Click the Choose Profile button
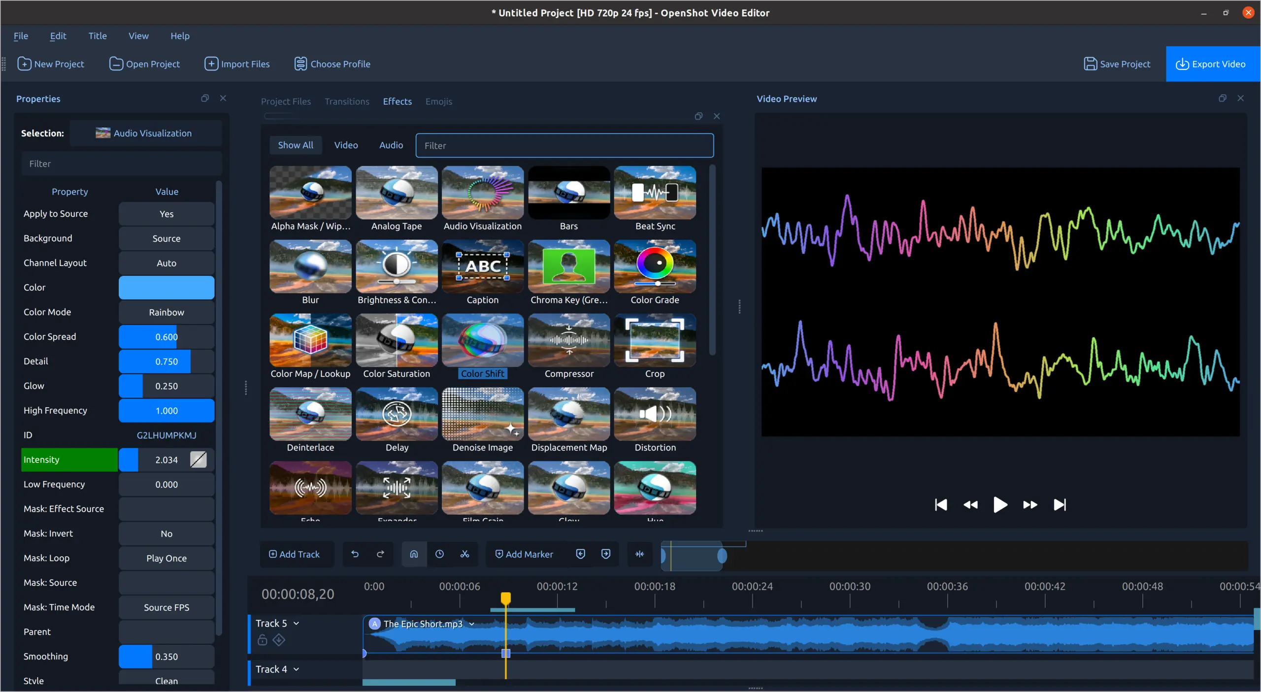1261x692 pixels. [x=332, y=64]
